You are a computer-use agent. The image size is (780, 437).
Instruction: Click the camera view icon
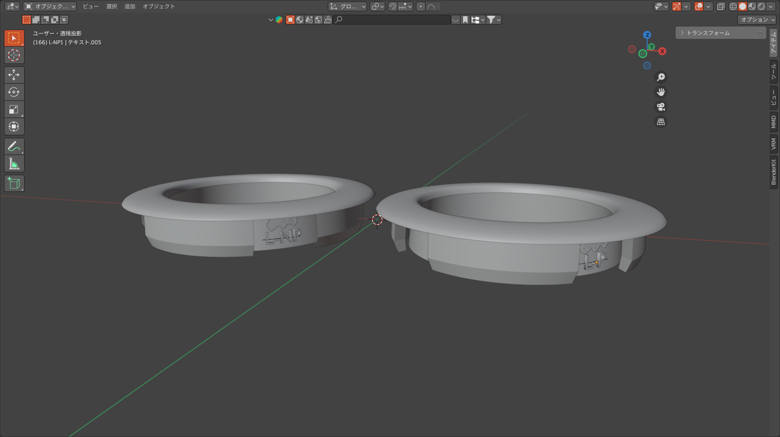[661, 107]
